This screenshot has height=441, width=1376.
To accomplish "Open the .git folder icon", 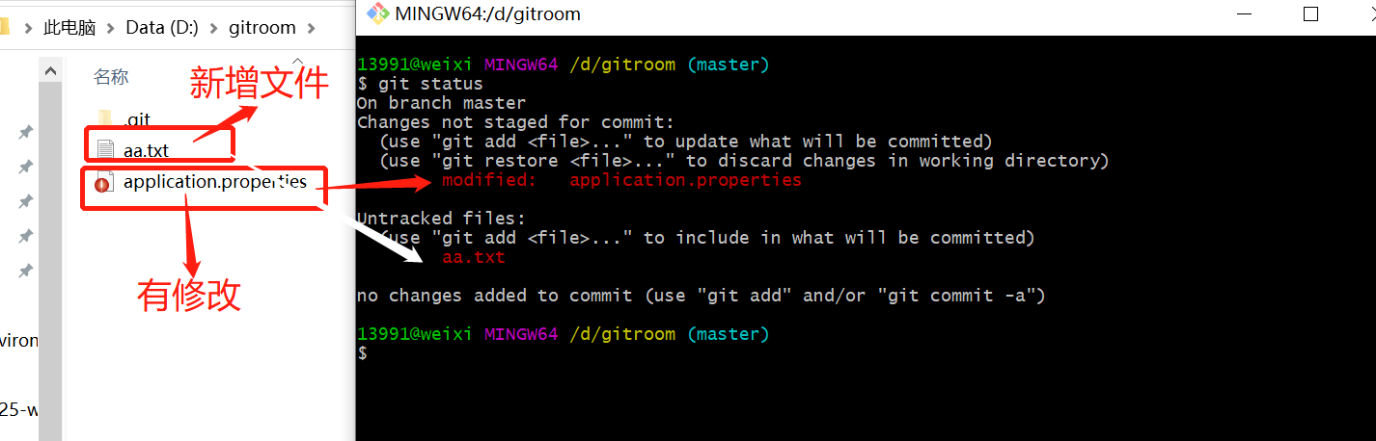I will pos(106,119).
